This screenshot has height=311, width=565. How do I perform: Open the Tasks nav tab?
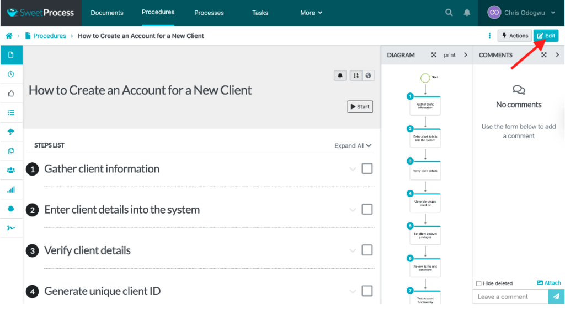pos(260,13)
